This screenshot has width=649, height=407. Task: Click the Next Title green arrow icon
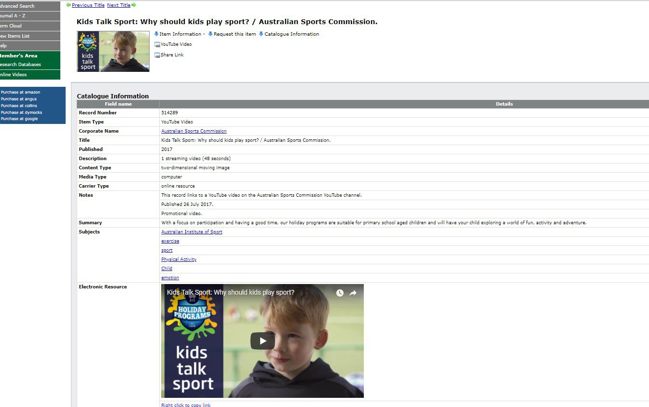coord(134,5)
